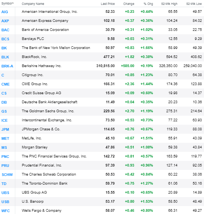This screenshot has width=204, height=214.
Task: Open the USB ticker link
Action: (5, 202)
